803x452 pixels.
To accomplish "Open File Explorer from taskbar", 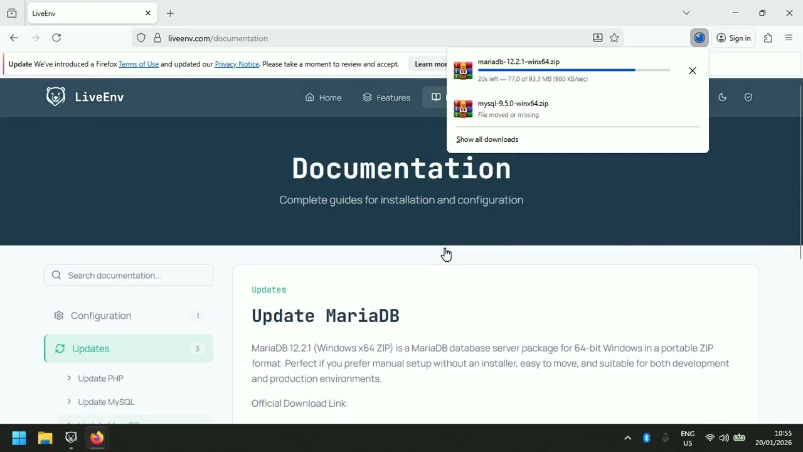I will [45, 438].
